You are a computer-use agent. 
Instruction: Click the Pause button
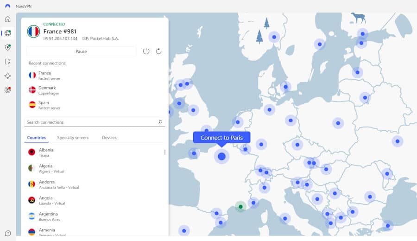pos(81,51)
